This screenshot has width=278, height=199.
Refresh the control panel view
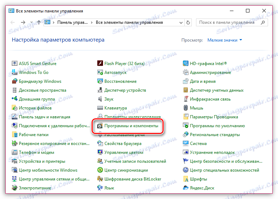point(188,22)
